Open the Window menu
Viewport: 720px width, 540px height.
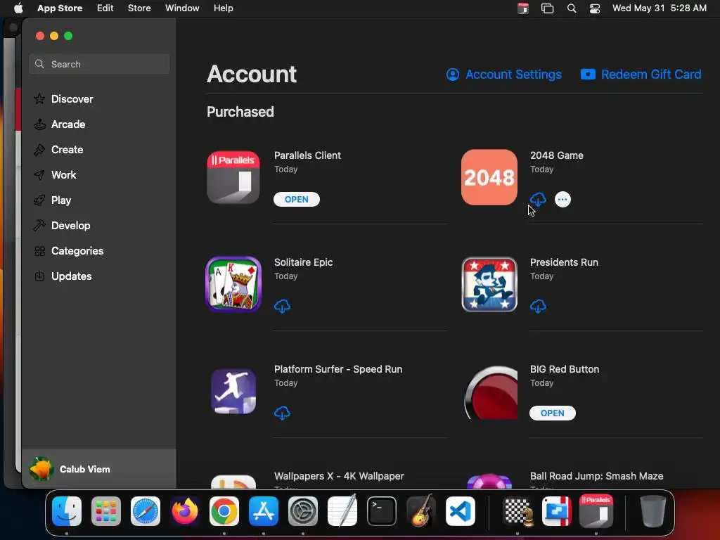tap(182, 8)
